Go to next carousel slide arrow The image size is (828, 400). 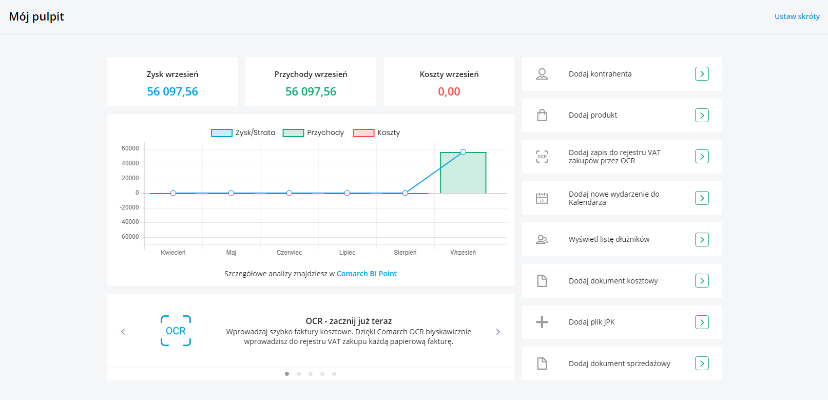tap(498, 332)
